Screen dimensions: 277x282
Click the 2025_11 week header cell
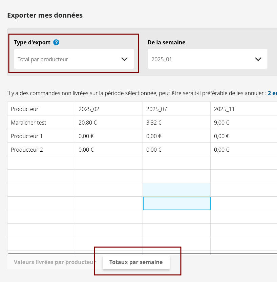[x=243, y=109]
